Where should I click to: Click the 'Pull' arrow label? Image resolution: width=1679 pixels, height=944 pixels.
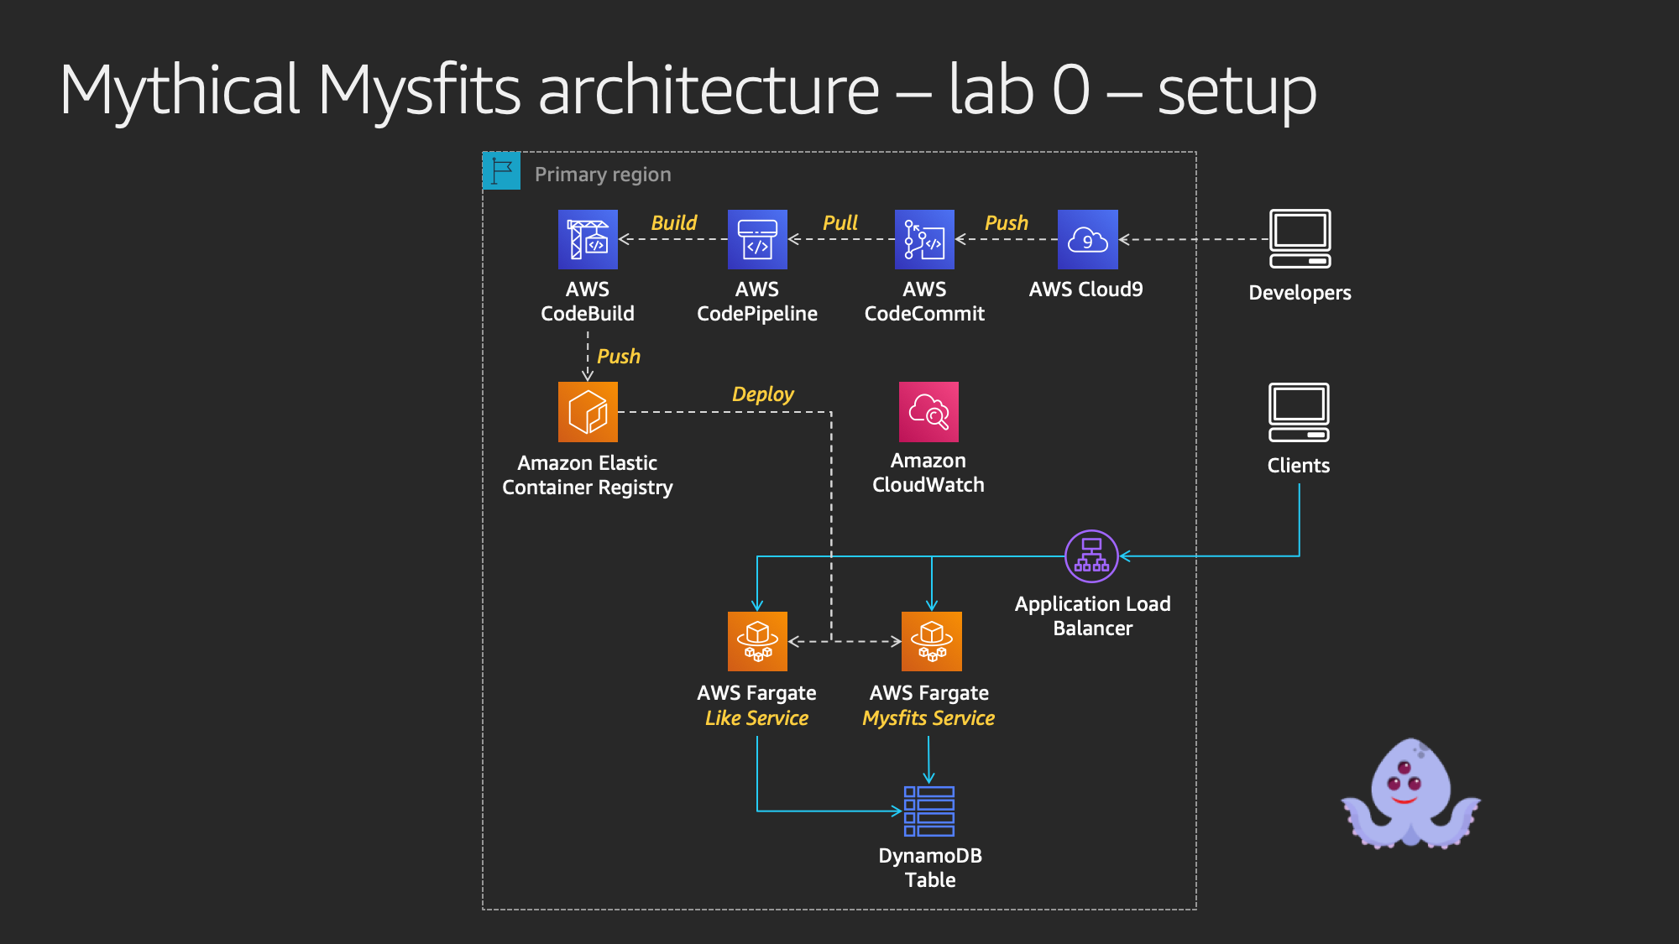point(840,222)
